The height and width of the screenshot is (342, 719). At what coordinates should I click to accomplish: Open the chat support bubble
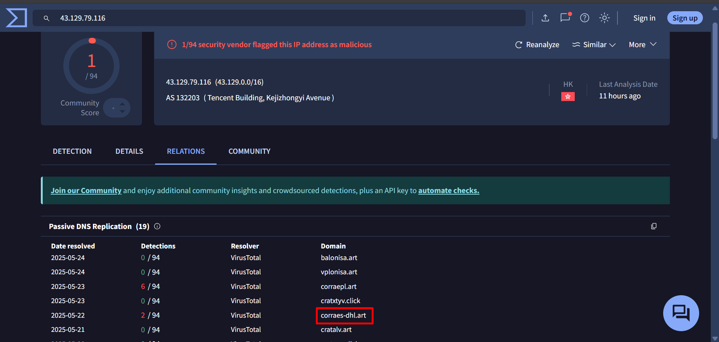(681, 313)
